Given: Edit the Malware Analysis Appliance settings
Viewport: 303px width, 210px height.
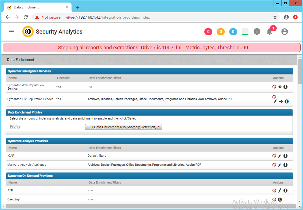Looking at the screenshot, I should point(280,165).
